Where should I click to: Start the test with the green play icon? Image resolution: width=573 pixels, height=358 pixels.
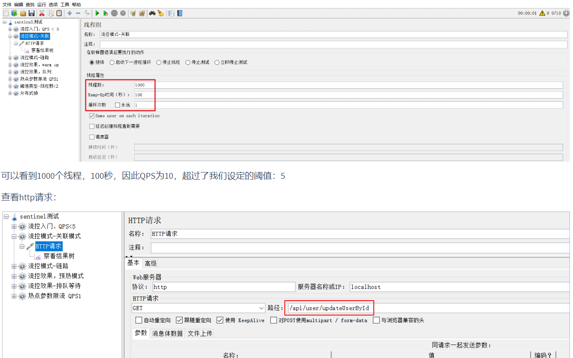tap(97, 13)
